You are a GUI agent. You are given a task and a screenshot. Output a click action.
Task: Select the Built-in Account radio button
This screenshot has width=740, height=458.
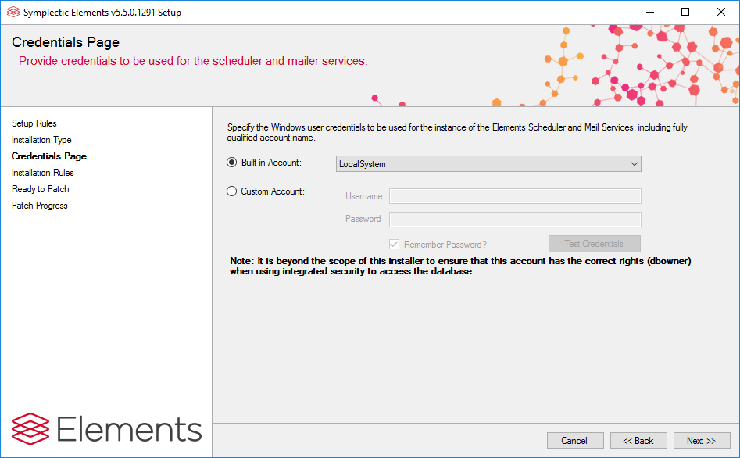[231, 163]
